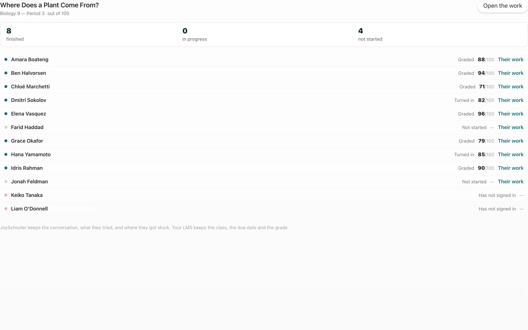Click Dmitri Sokolov's Turned in status

[x=464, y=100]
